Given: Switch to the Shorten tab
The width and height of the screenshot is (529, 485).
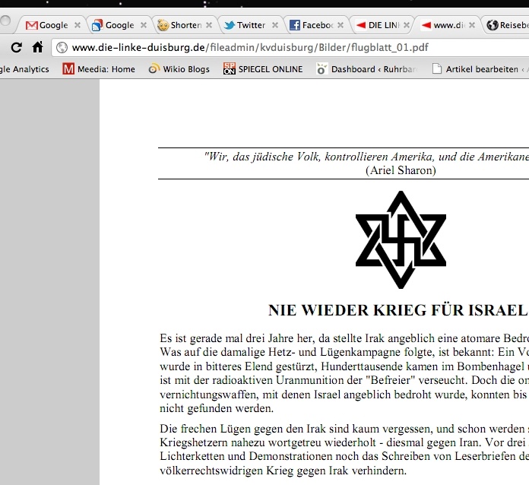Looking at the screenshot, I should (184, 25).
